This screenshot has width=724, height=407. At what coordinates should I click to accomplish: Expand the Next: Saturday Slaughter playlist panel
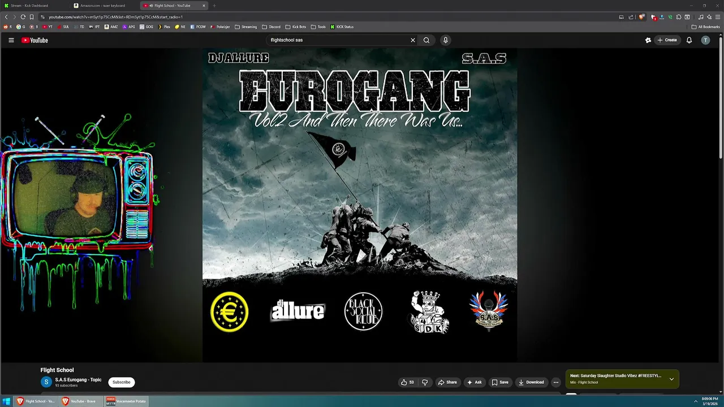click(x=671, y=379)
